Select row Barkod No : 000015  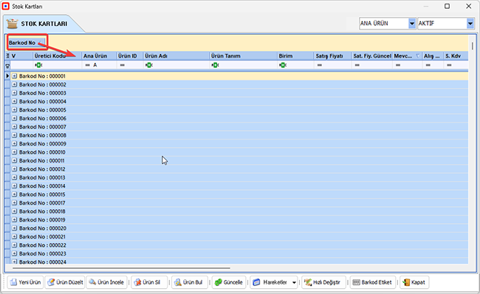[239, 194]
